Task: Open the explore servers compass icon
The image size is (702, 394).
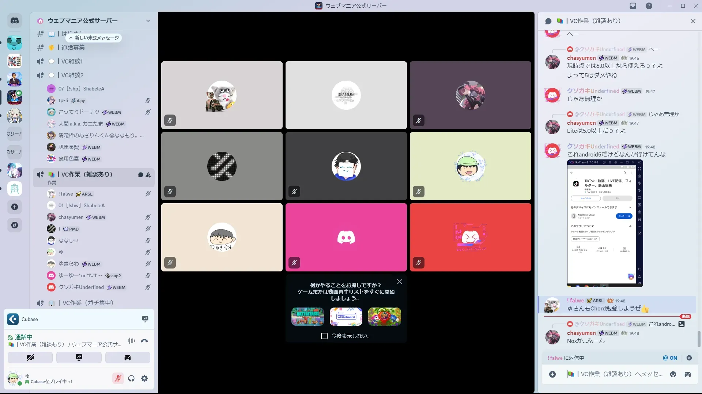Action: coord(15,225)
